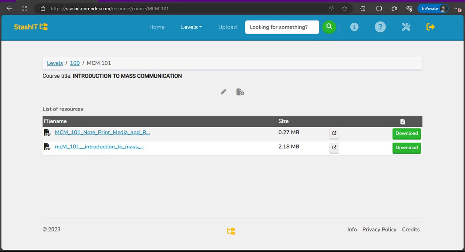The image size is (465, 252).
Task: Open footer Info link
Action: [x=352, y=230]
